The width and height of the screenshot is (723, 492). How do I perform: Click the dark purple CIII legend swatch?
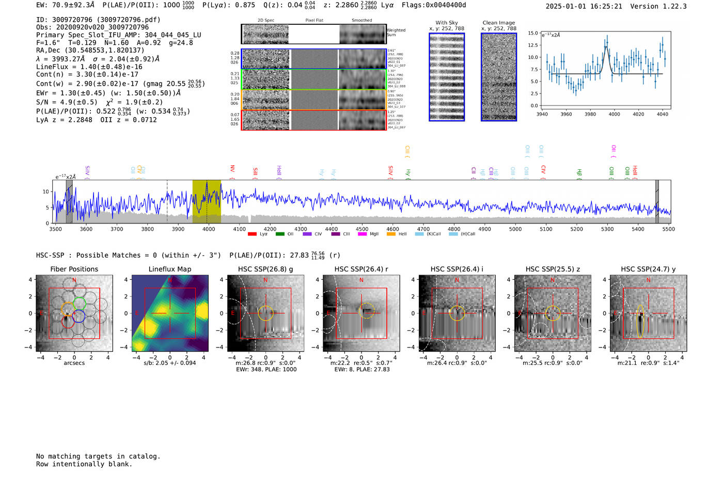[x=336, y=234]
